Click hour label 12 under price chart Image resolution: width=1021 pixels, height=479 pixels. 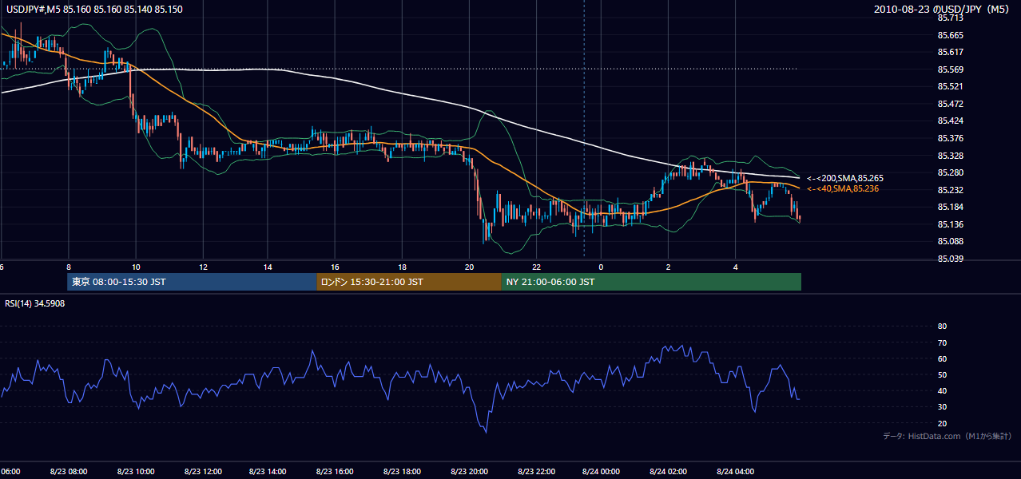click(x=202, y=267)
